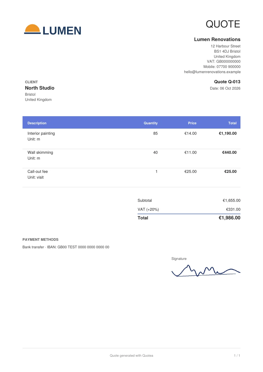Select the IBAN bank transfer text
263x372 pixels.
(66, 247)
